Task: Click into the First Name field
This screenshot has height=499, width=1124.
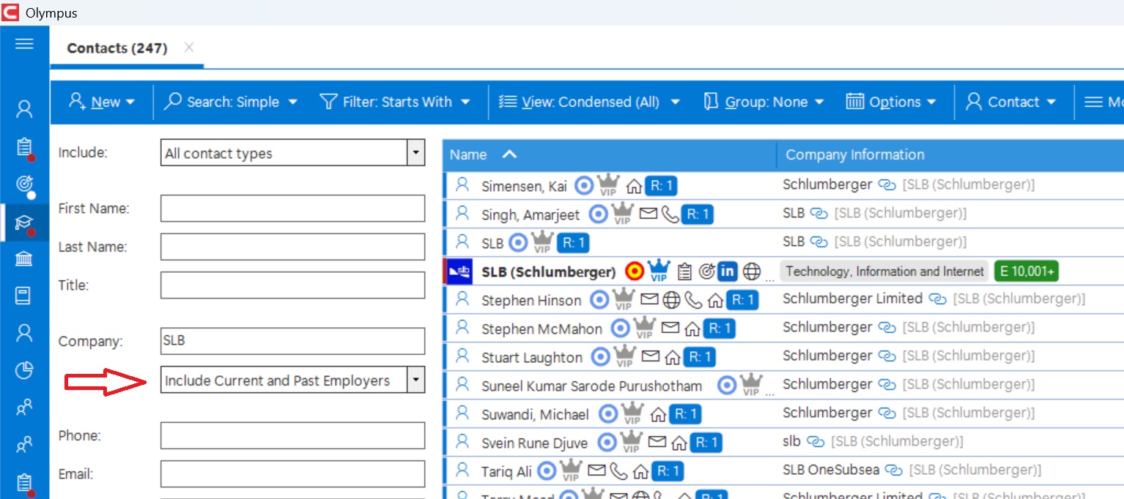Action: 292,209
